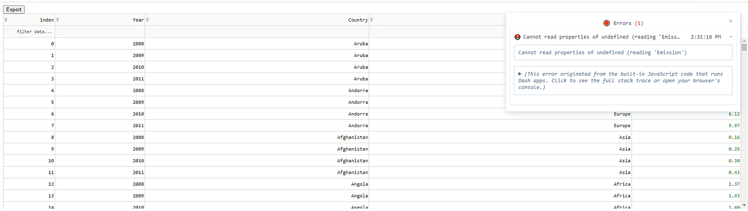Toggle case sensitivity in the index filter
Viewport: 748px width, 211px height.
(x=8, y=31)
